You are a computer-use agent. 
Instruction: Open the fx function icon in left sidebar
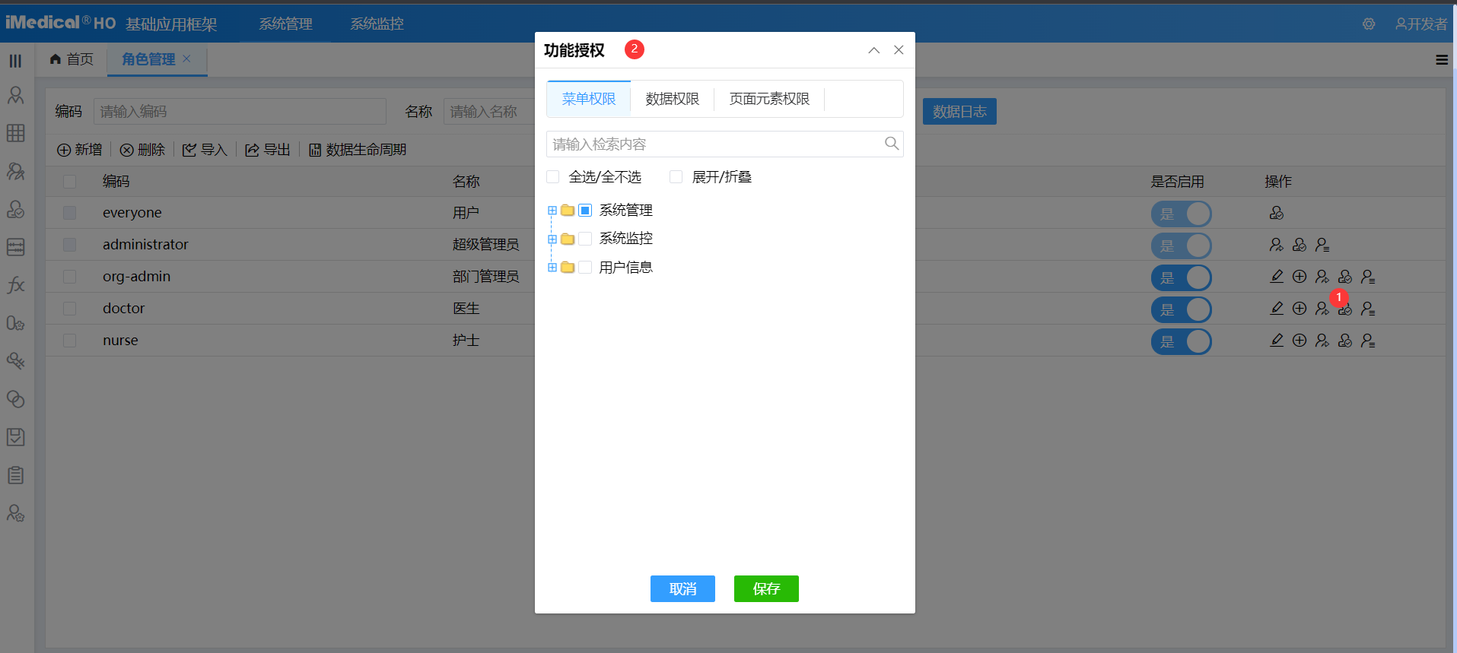coord(15,285)
